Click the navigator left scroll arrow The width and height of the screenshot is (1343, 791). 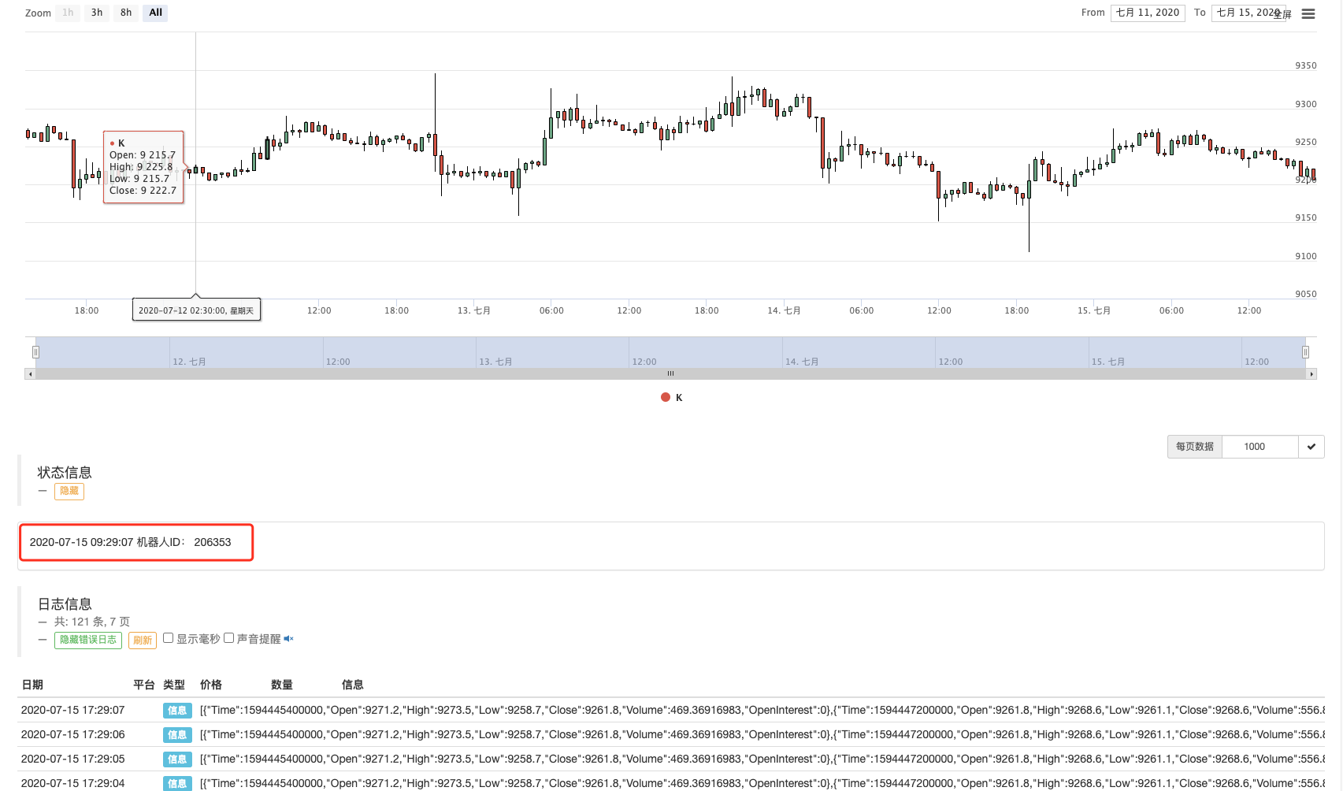point(30,374)
